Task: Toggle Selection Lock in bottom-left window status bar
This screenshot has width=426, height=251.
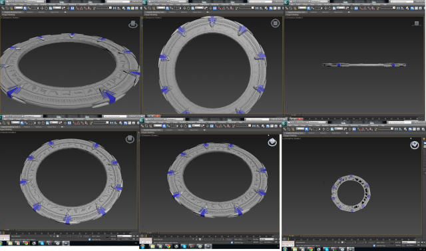Action: 54,236
